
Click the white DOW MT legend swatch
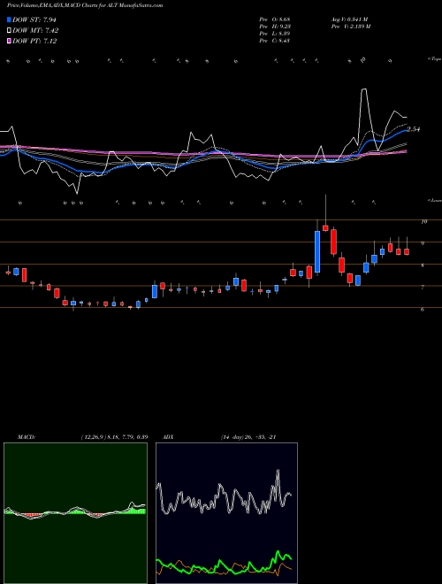click(9, 31)
